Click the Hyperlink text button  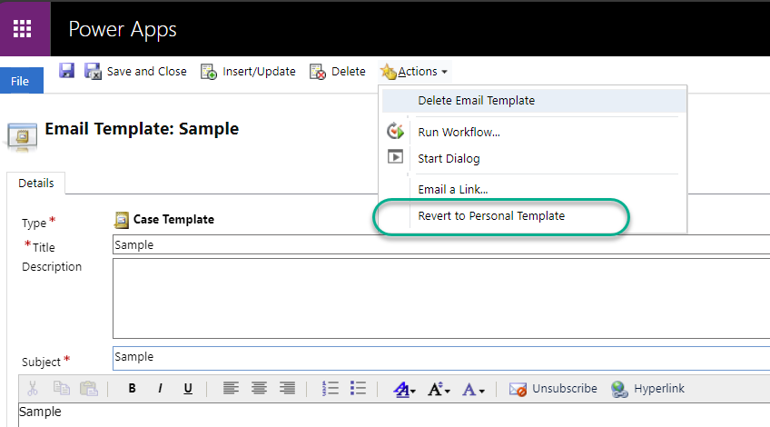[x=659, y=389]
